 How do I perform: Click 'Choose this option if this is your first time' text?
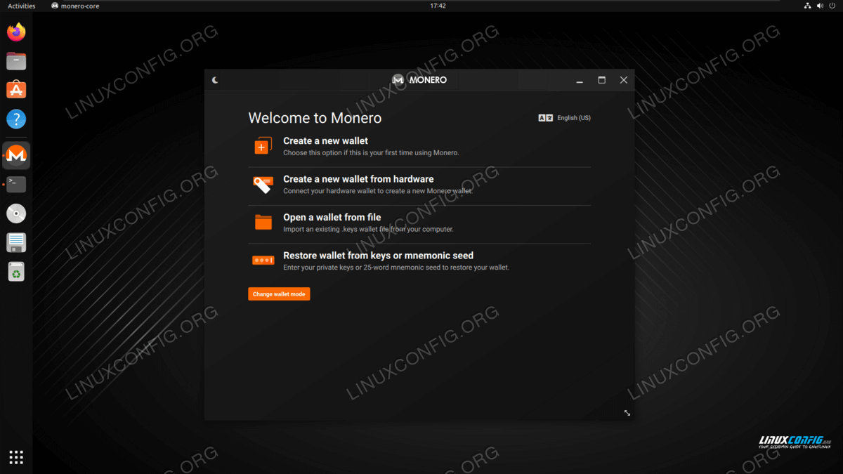pyautogui.click(x=371, y=152)
